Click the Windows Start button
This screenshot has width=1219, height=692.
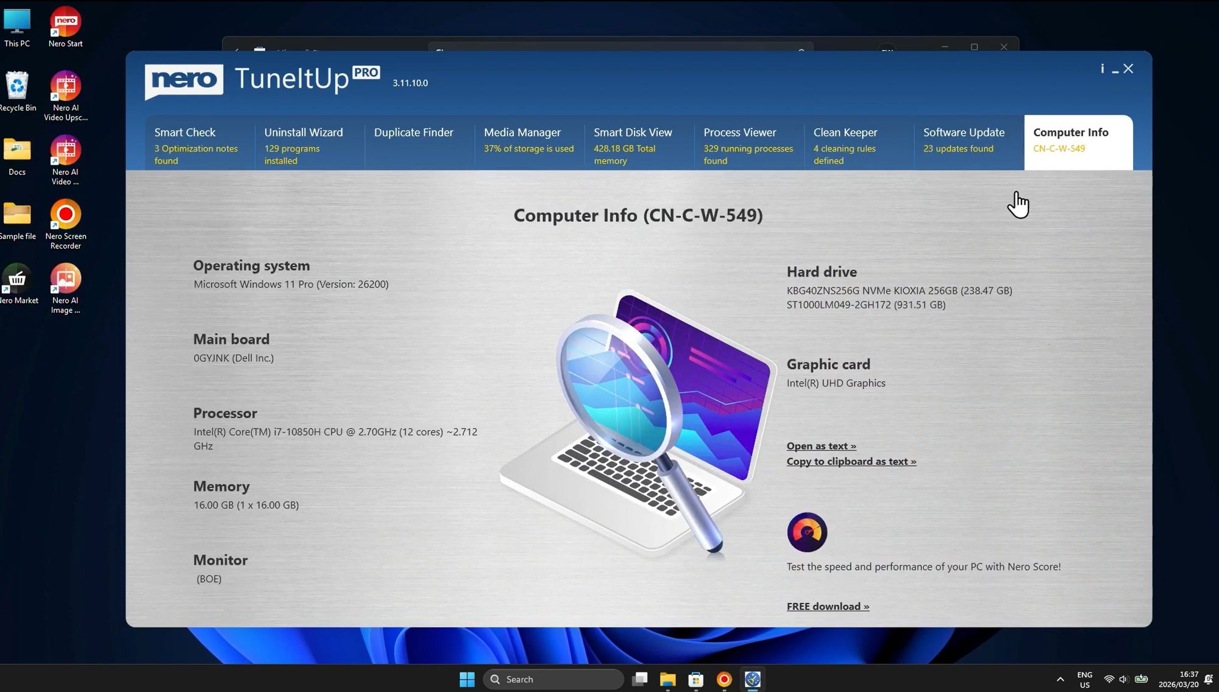point(467,679)
